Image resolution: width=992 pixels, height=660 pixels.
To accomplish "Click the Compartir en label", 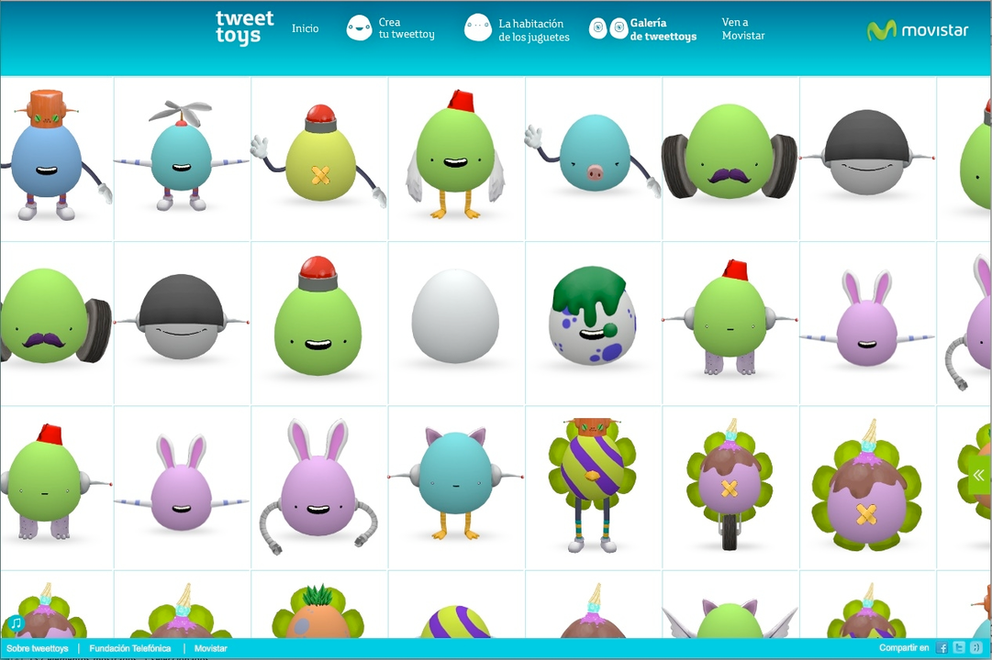I will (x=904, y=648).
